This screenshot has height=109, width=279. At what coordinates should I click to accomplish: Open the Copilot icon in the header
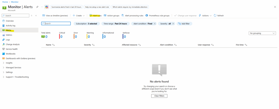[x=47, y=7]
